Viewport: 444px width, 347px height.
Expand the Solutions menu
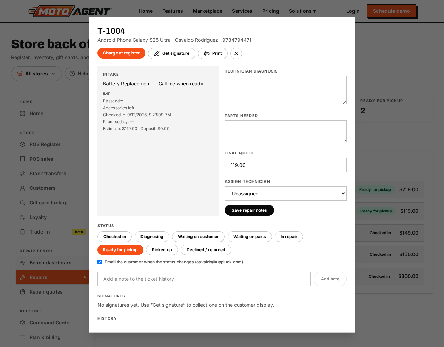pyautogui.click(x=302, y=11)
